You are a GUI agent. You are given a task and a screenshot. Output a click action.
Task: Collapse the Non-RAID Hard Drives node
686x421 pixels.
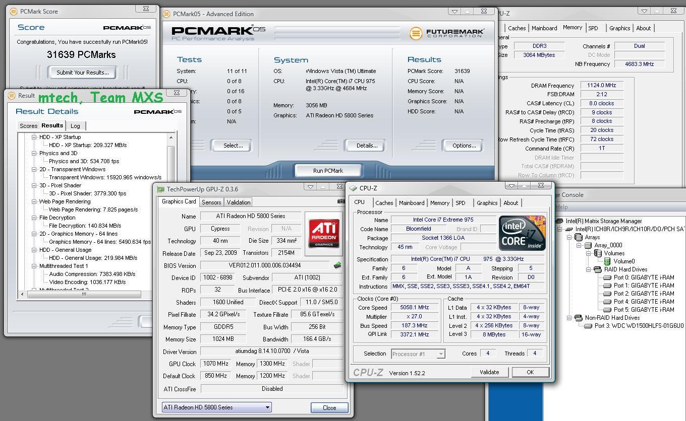569,318
